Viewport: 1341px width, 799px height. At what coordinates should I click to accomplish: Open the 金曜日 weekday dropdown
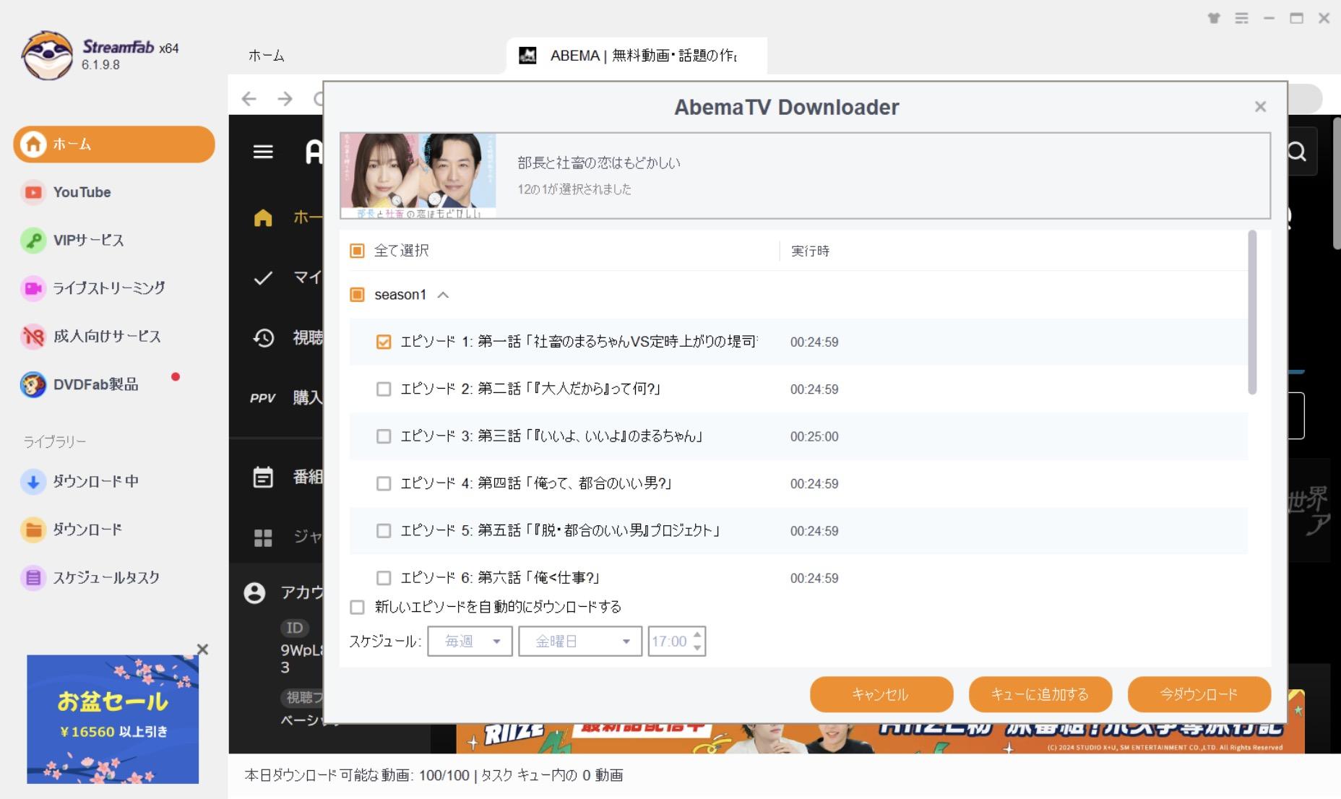coord(579,641)
